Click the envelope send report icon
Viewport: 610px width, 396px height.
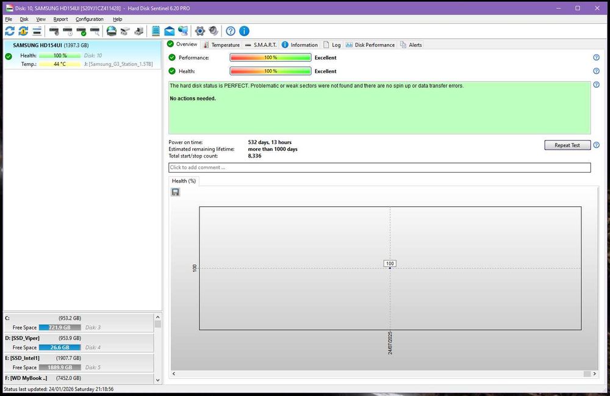click(x=169, y=31)
